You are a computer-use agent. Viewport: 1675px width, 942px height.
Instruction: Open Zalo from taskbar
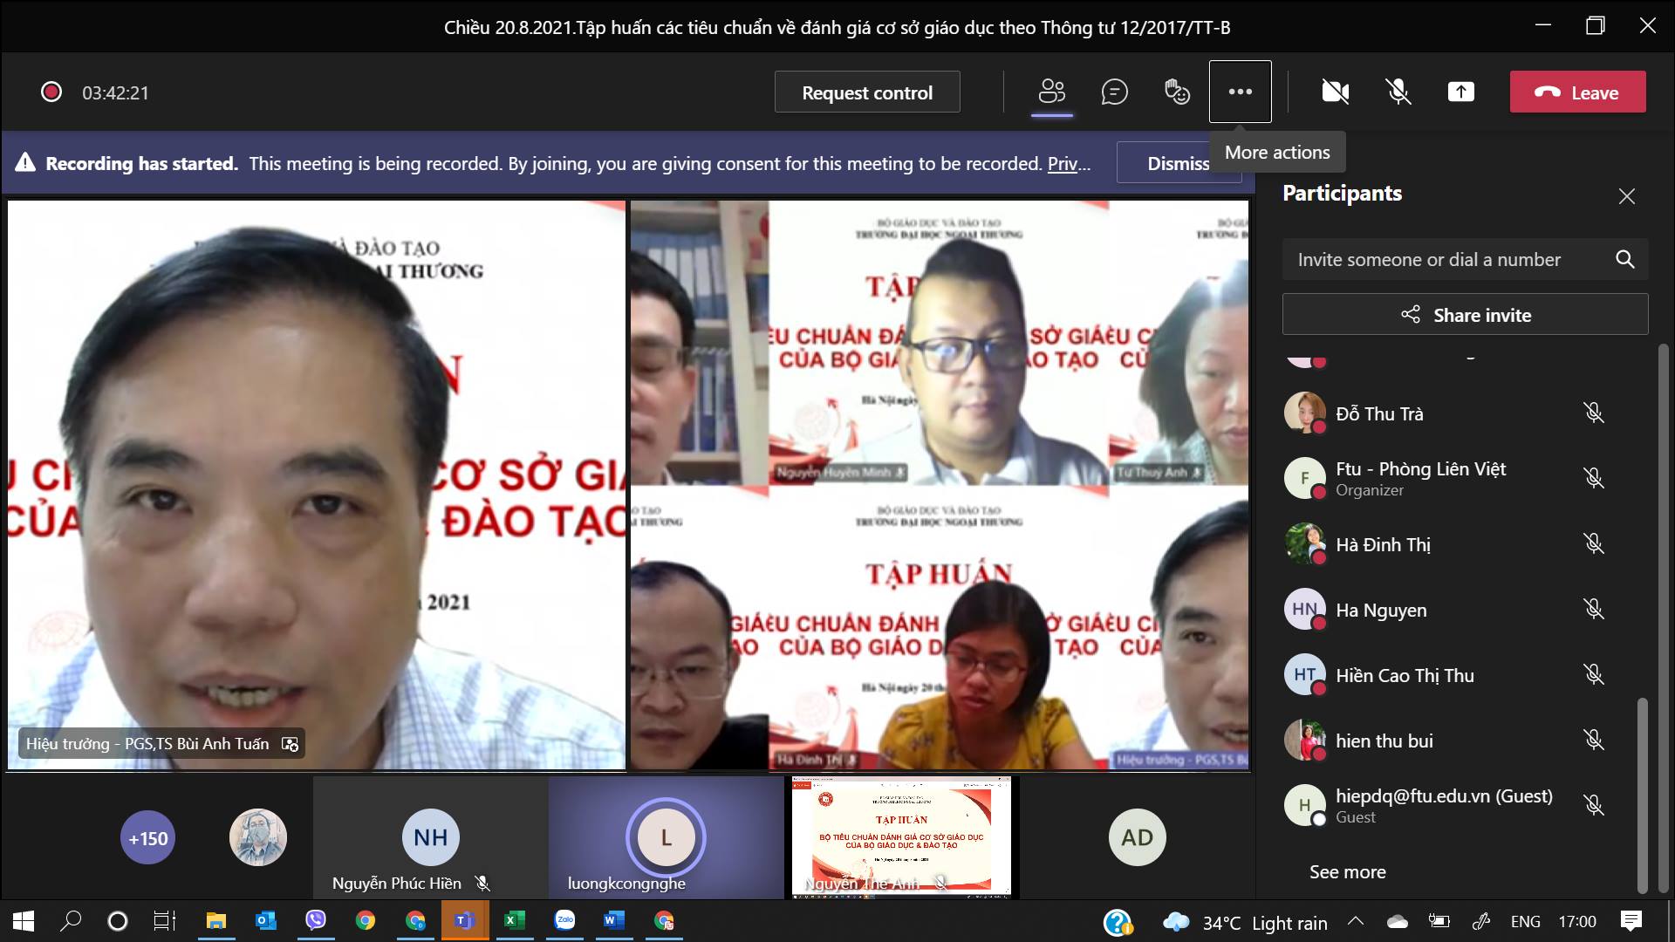pyautogui.click(x=564, y=921)
